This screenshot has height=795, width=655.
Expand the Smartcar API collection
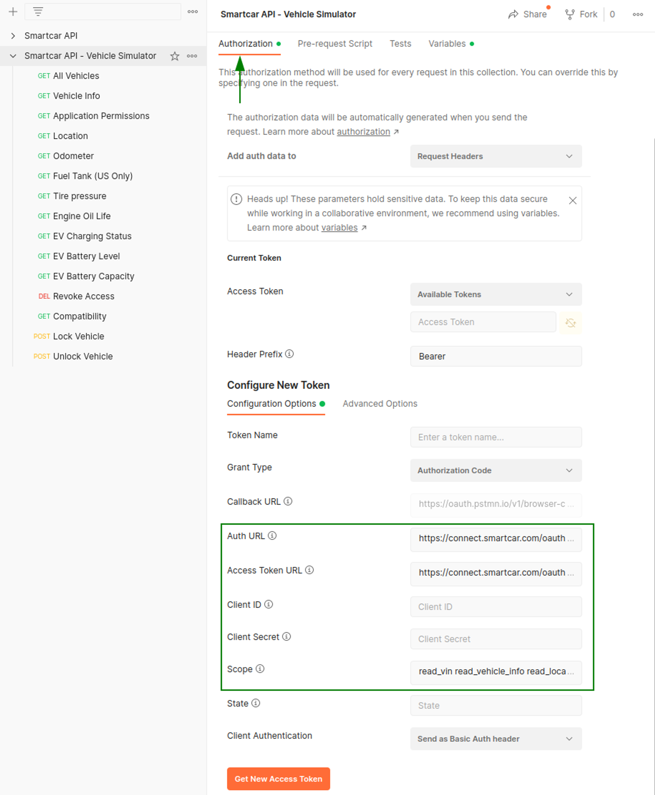click(13, 36)
